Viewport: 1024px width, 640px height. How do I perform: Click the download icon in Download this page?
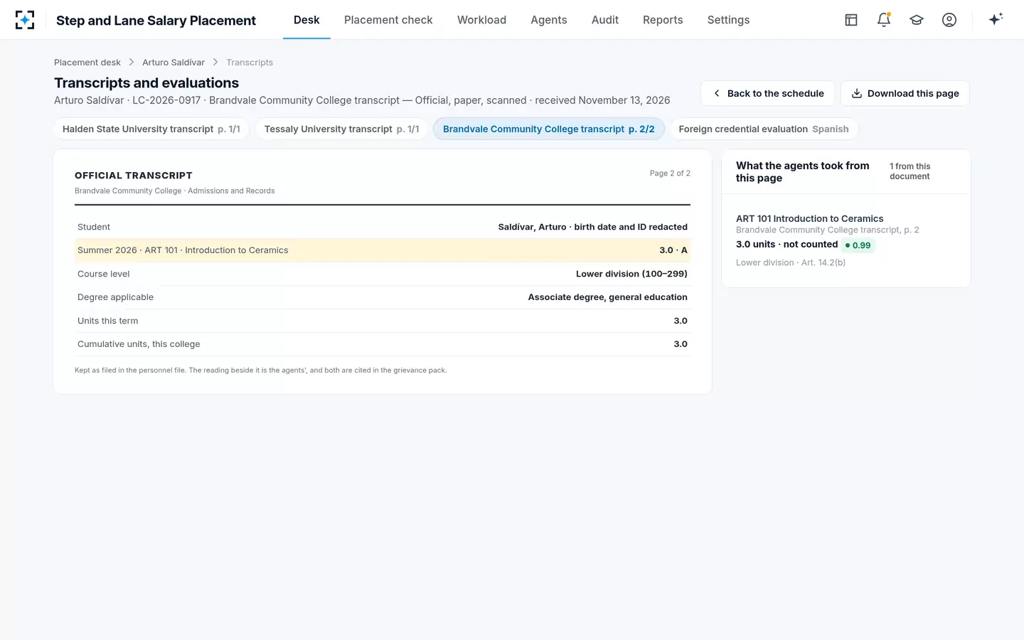[857, 93]
